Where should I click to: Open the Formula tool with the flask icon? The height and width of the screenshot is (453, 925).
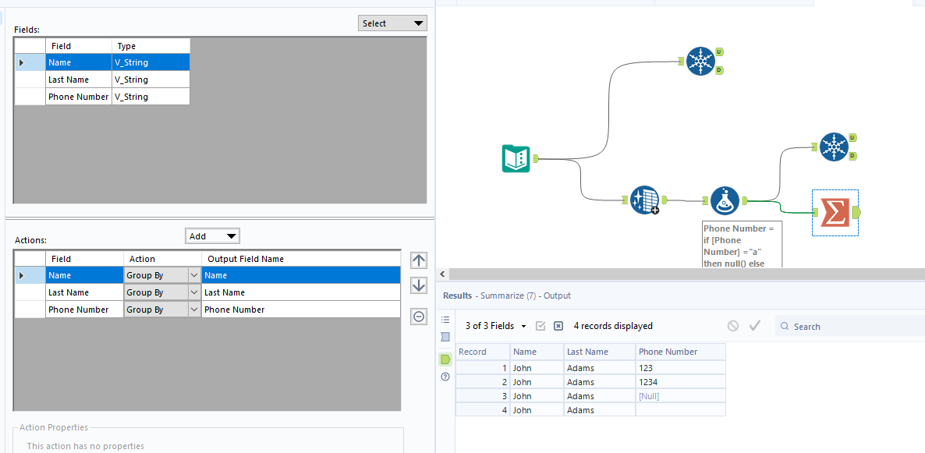(x=724, y=200)
